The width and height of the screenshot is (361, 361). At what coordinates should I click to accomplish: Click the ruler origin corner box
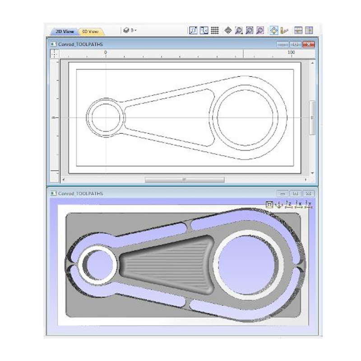tap(55, 54)
